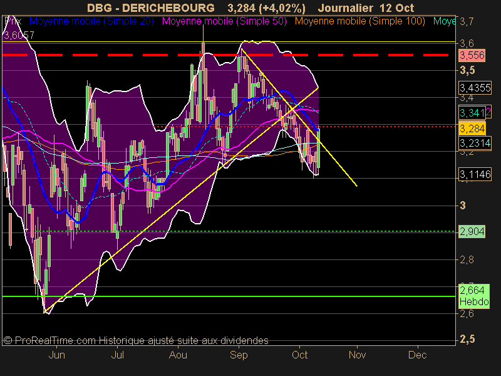Select the Moyenne mobile (Simple 50) legend
The image size is (501, 376).
[x=224, y=21]
